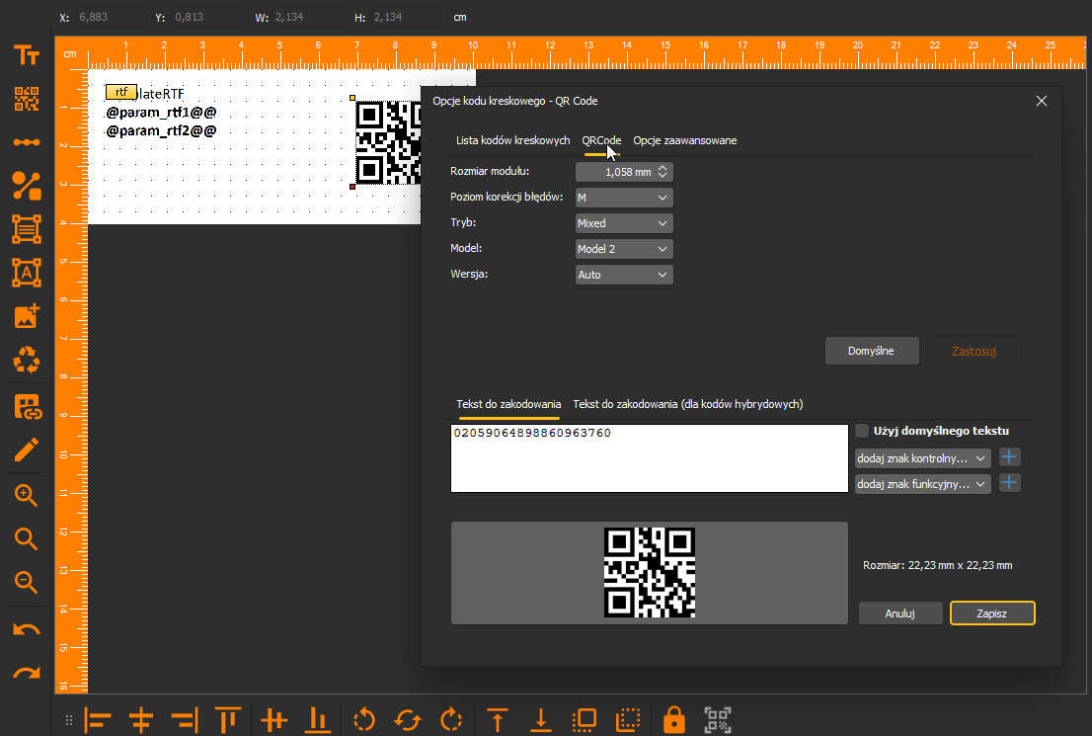The width and height of the screenshot is (1092, 736).
Task: Click the zoom in magnifier
Action: pos(27,496)
